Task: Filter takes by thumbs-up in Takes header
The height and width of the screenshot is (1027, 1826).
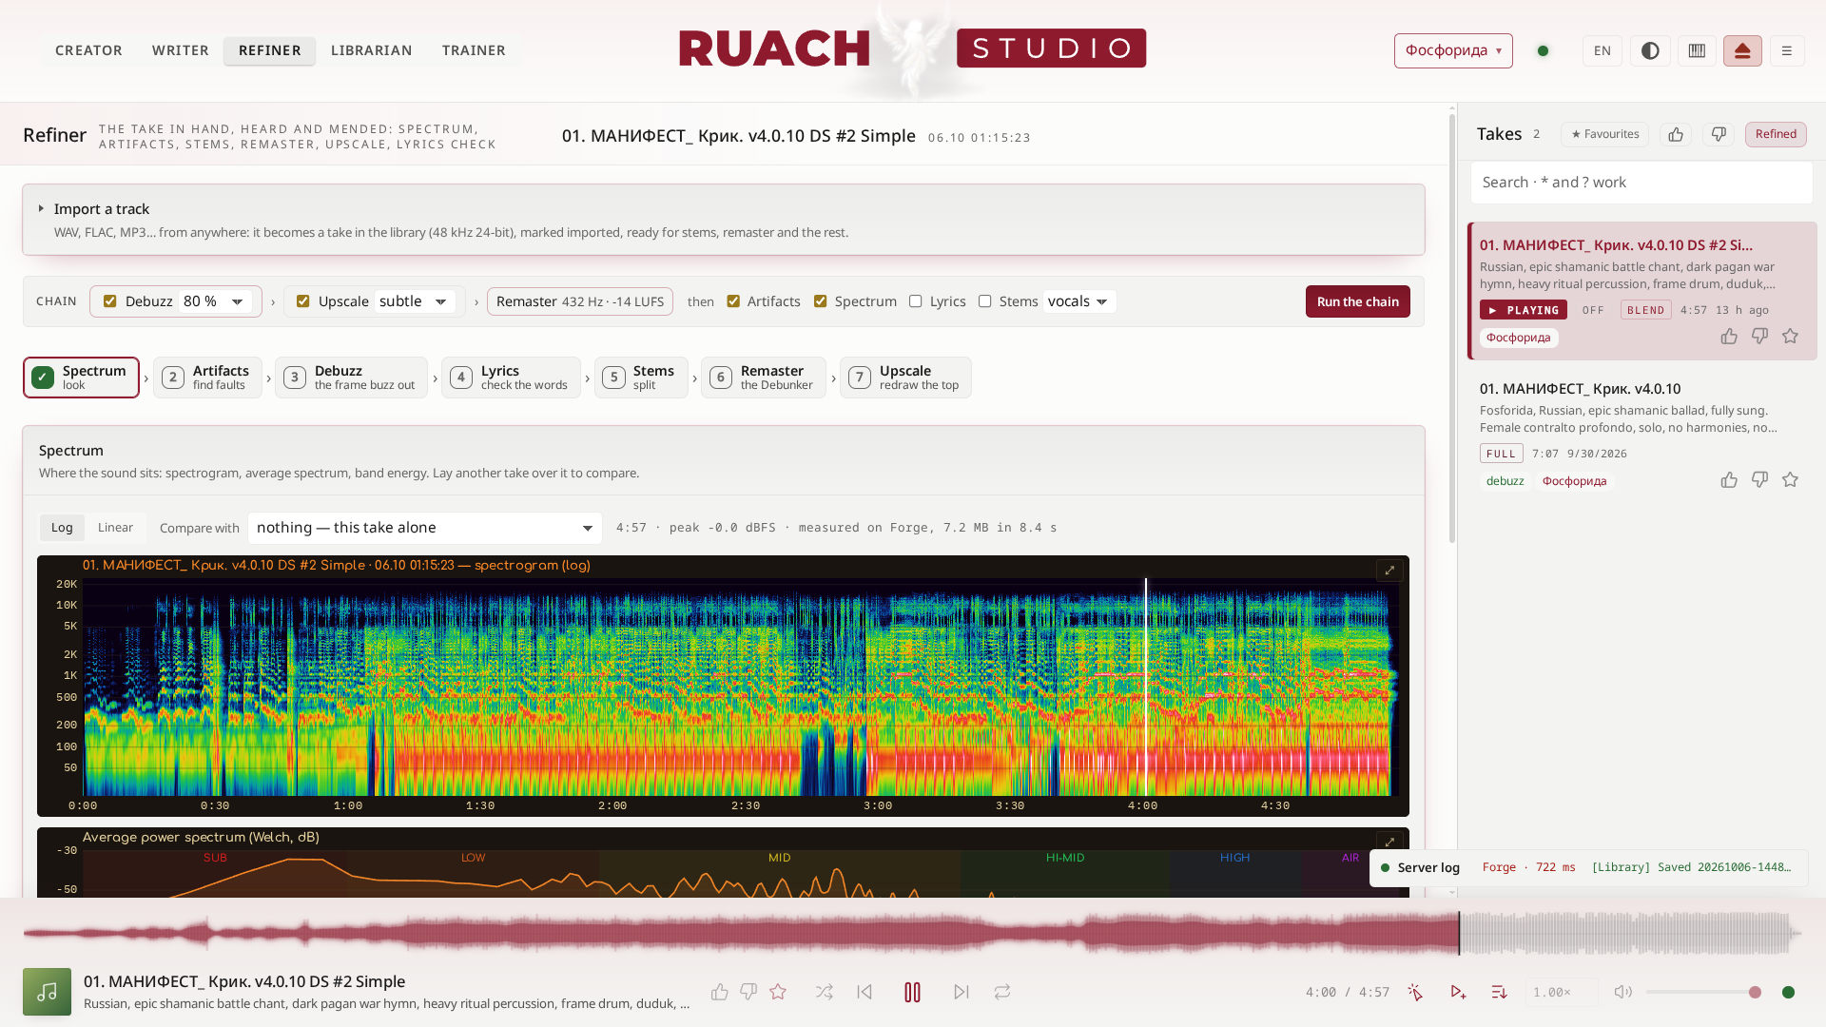Action: coord(1676,134)
